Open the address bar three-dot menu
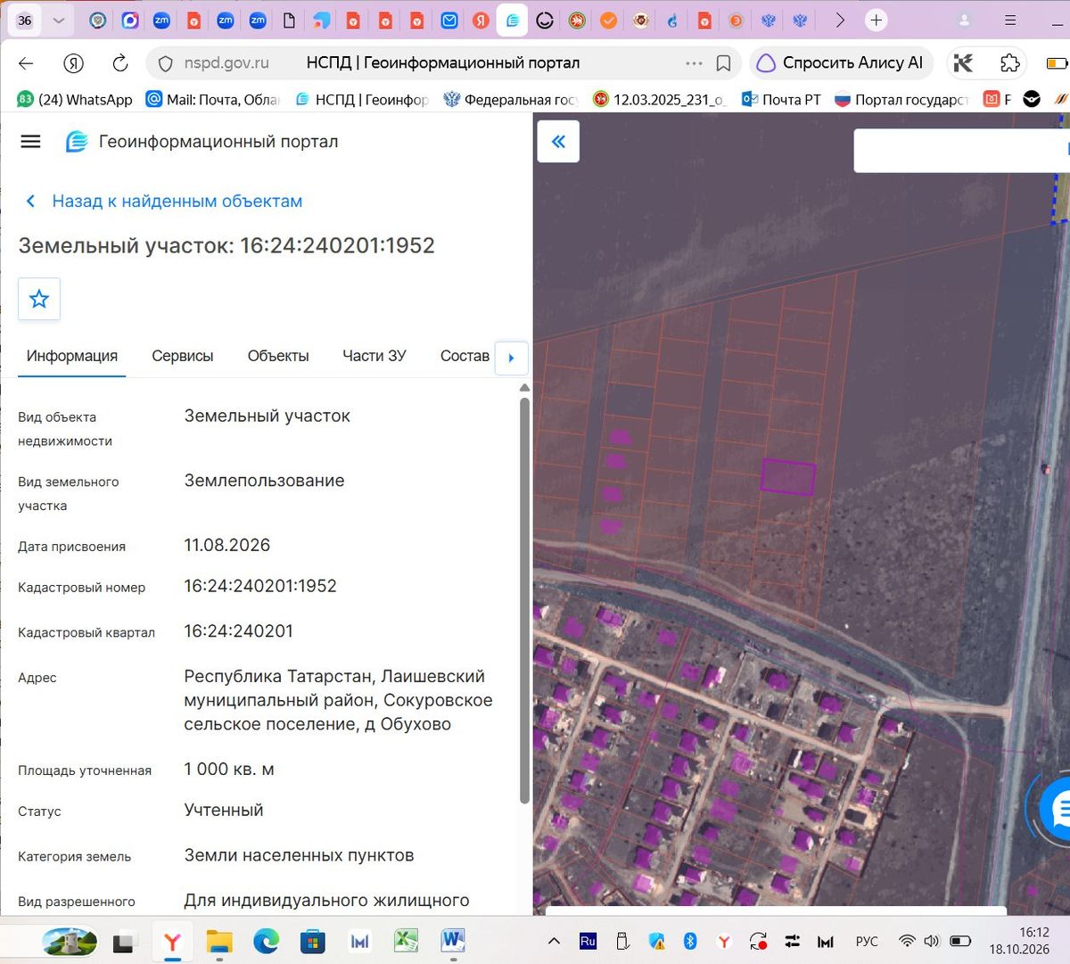 tap(694, 63)
